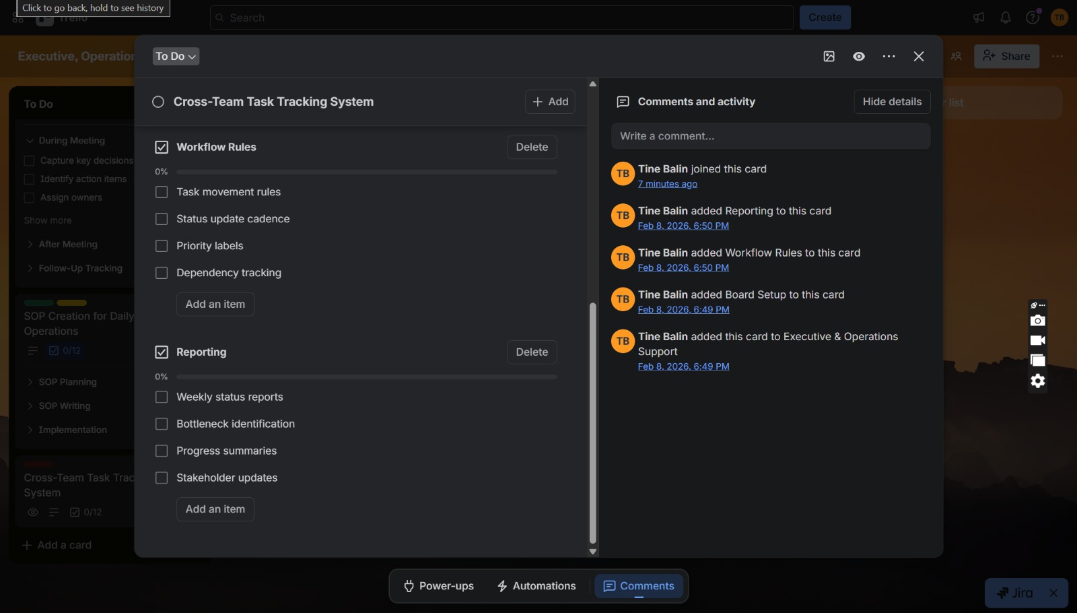1077x613 pixels.
Task: Check Weekly status reports item
Action: [162, 397]
